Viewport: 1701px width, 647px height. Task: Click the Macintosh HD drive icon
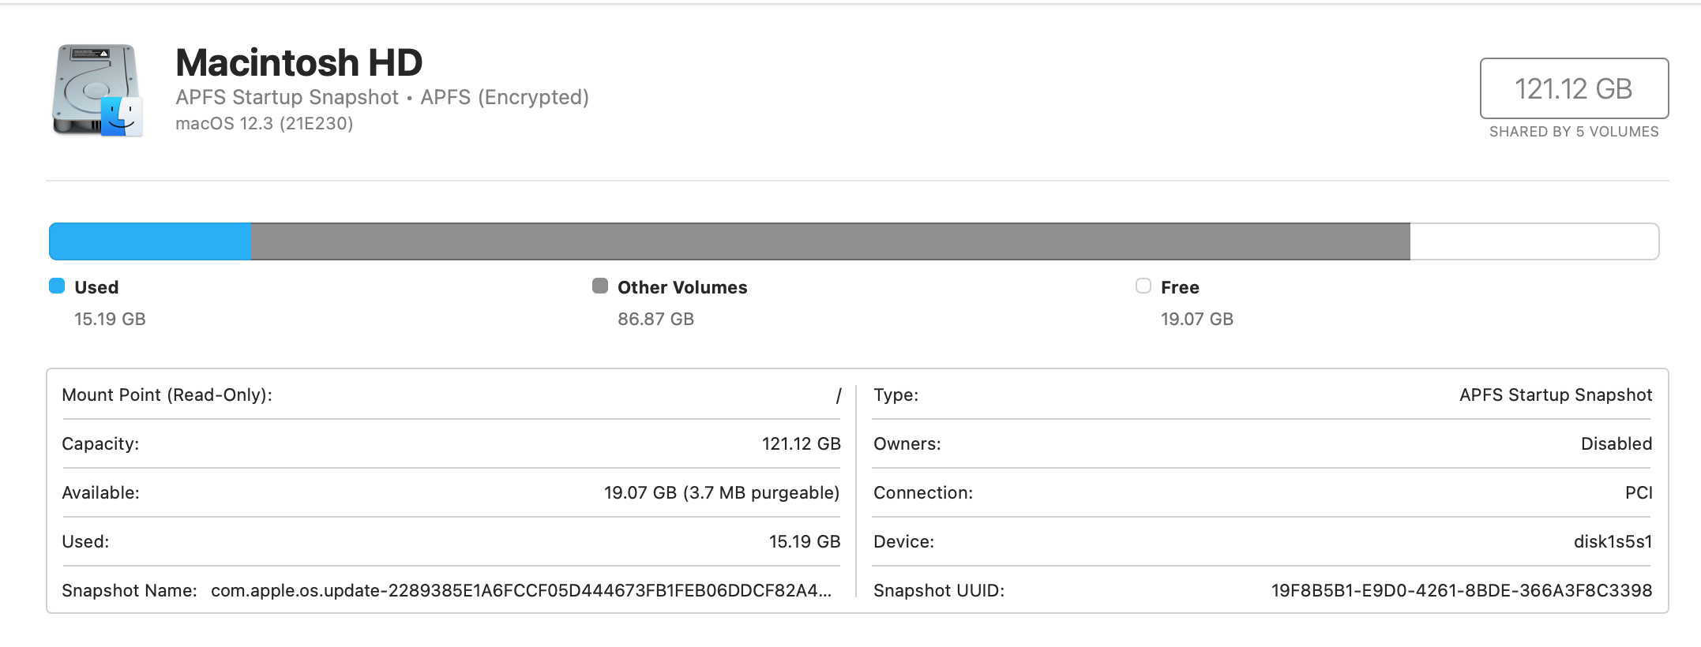[x=98, y=90]
